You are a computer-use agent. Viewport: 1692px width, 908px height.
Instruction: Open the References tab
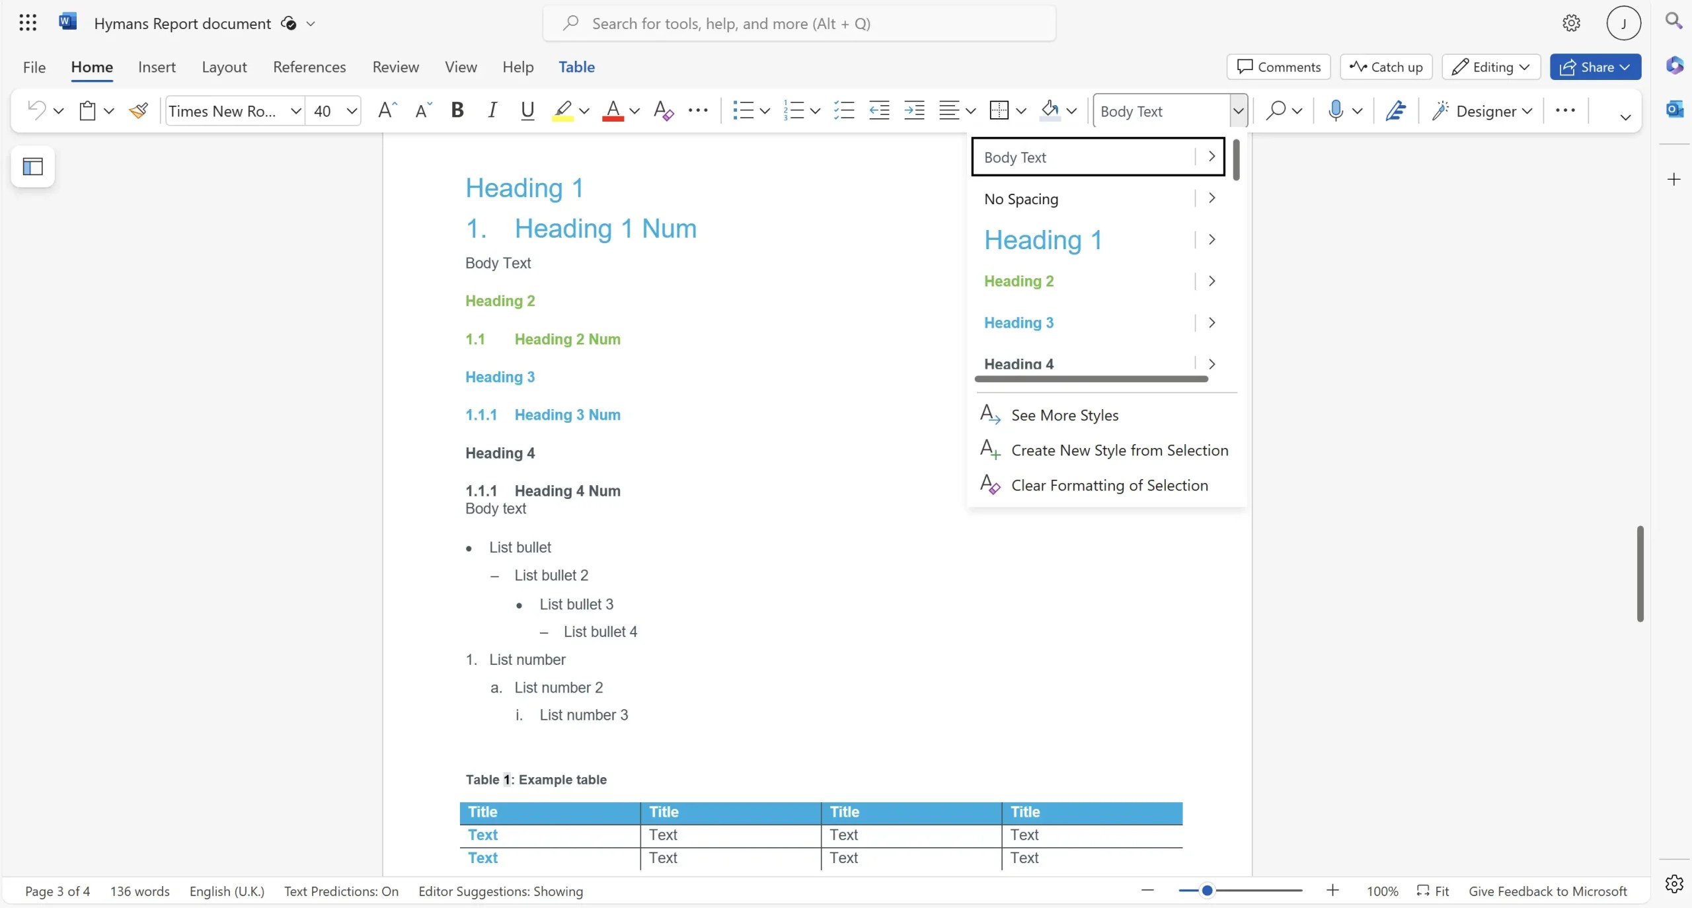(309, 67)
